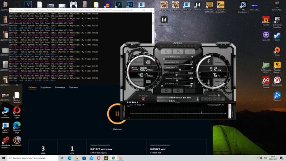The image size is (286, 161).
Task: Toggle Afterburner apply at Startup button
Action: (x=143, y=99)
